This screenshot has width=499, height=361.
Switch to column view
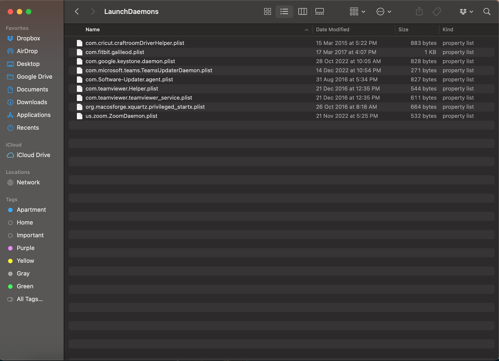click(x=302, y=12)
